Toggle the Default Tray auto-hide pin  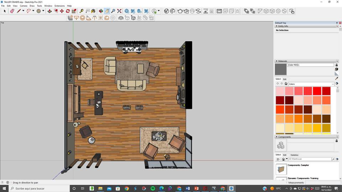[337, 23]
